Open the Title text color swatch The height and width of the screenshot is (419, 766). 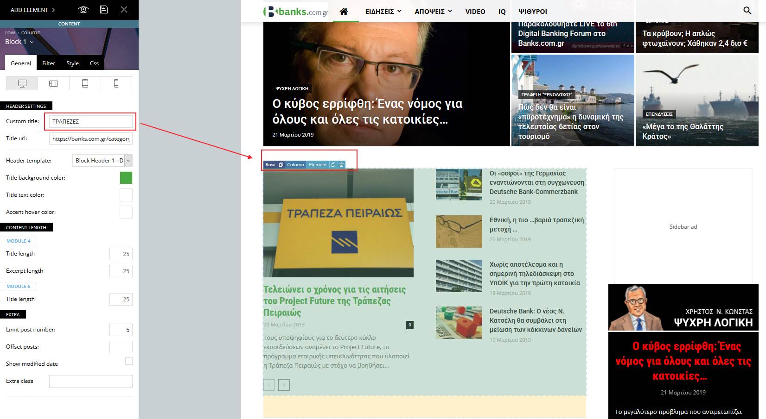coord(126,195)
